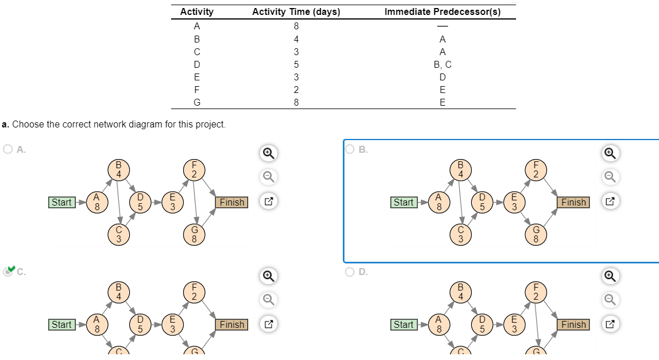Select answer choice B
The width and height of the screenshot is (659, 360).
pos(350,149)
